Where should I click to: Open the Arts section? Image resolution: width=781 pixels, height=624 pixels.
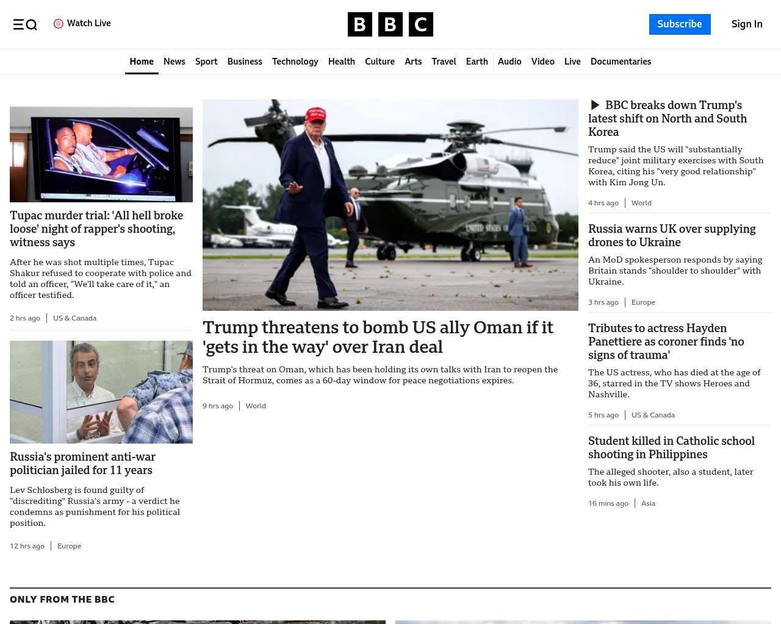413,62
